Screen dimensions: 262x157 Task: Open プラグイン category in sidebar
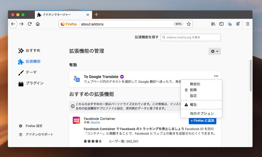tap(31, 83)
